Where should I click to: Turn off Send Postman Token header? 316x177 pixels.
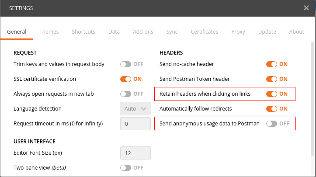tap(272, 79)
